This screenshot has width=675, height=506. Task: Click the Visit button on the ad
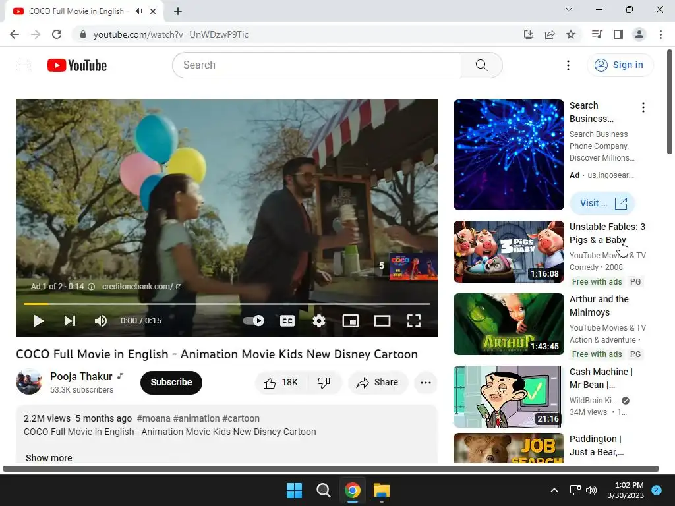(602, 203)
